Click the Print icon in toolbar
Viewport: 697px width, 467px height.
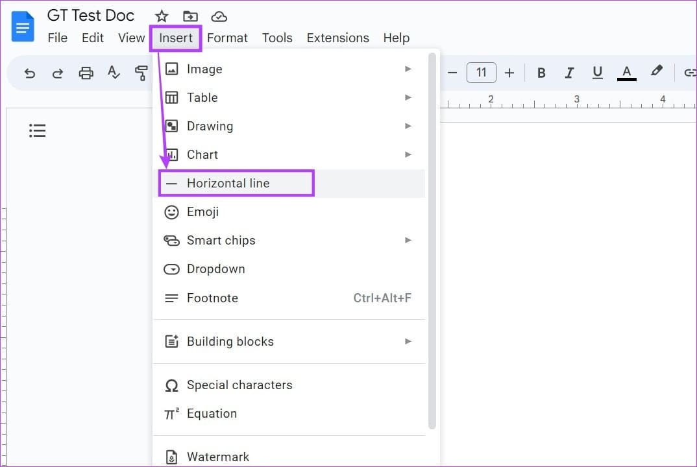coord(86,73)
